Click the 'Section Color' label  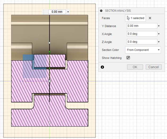[110, 50]
